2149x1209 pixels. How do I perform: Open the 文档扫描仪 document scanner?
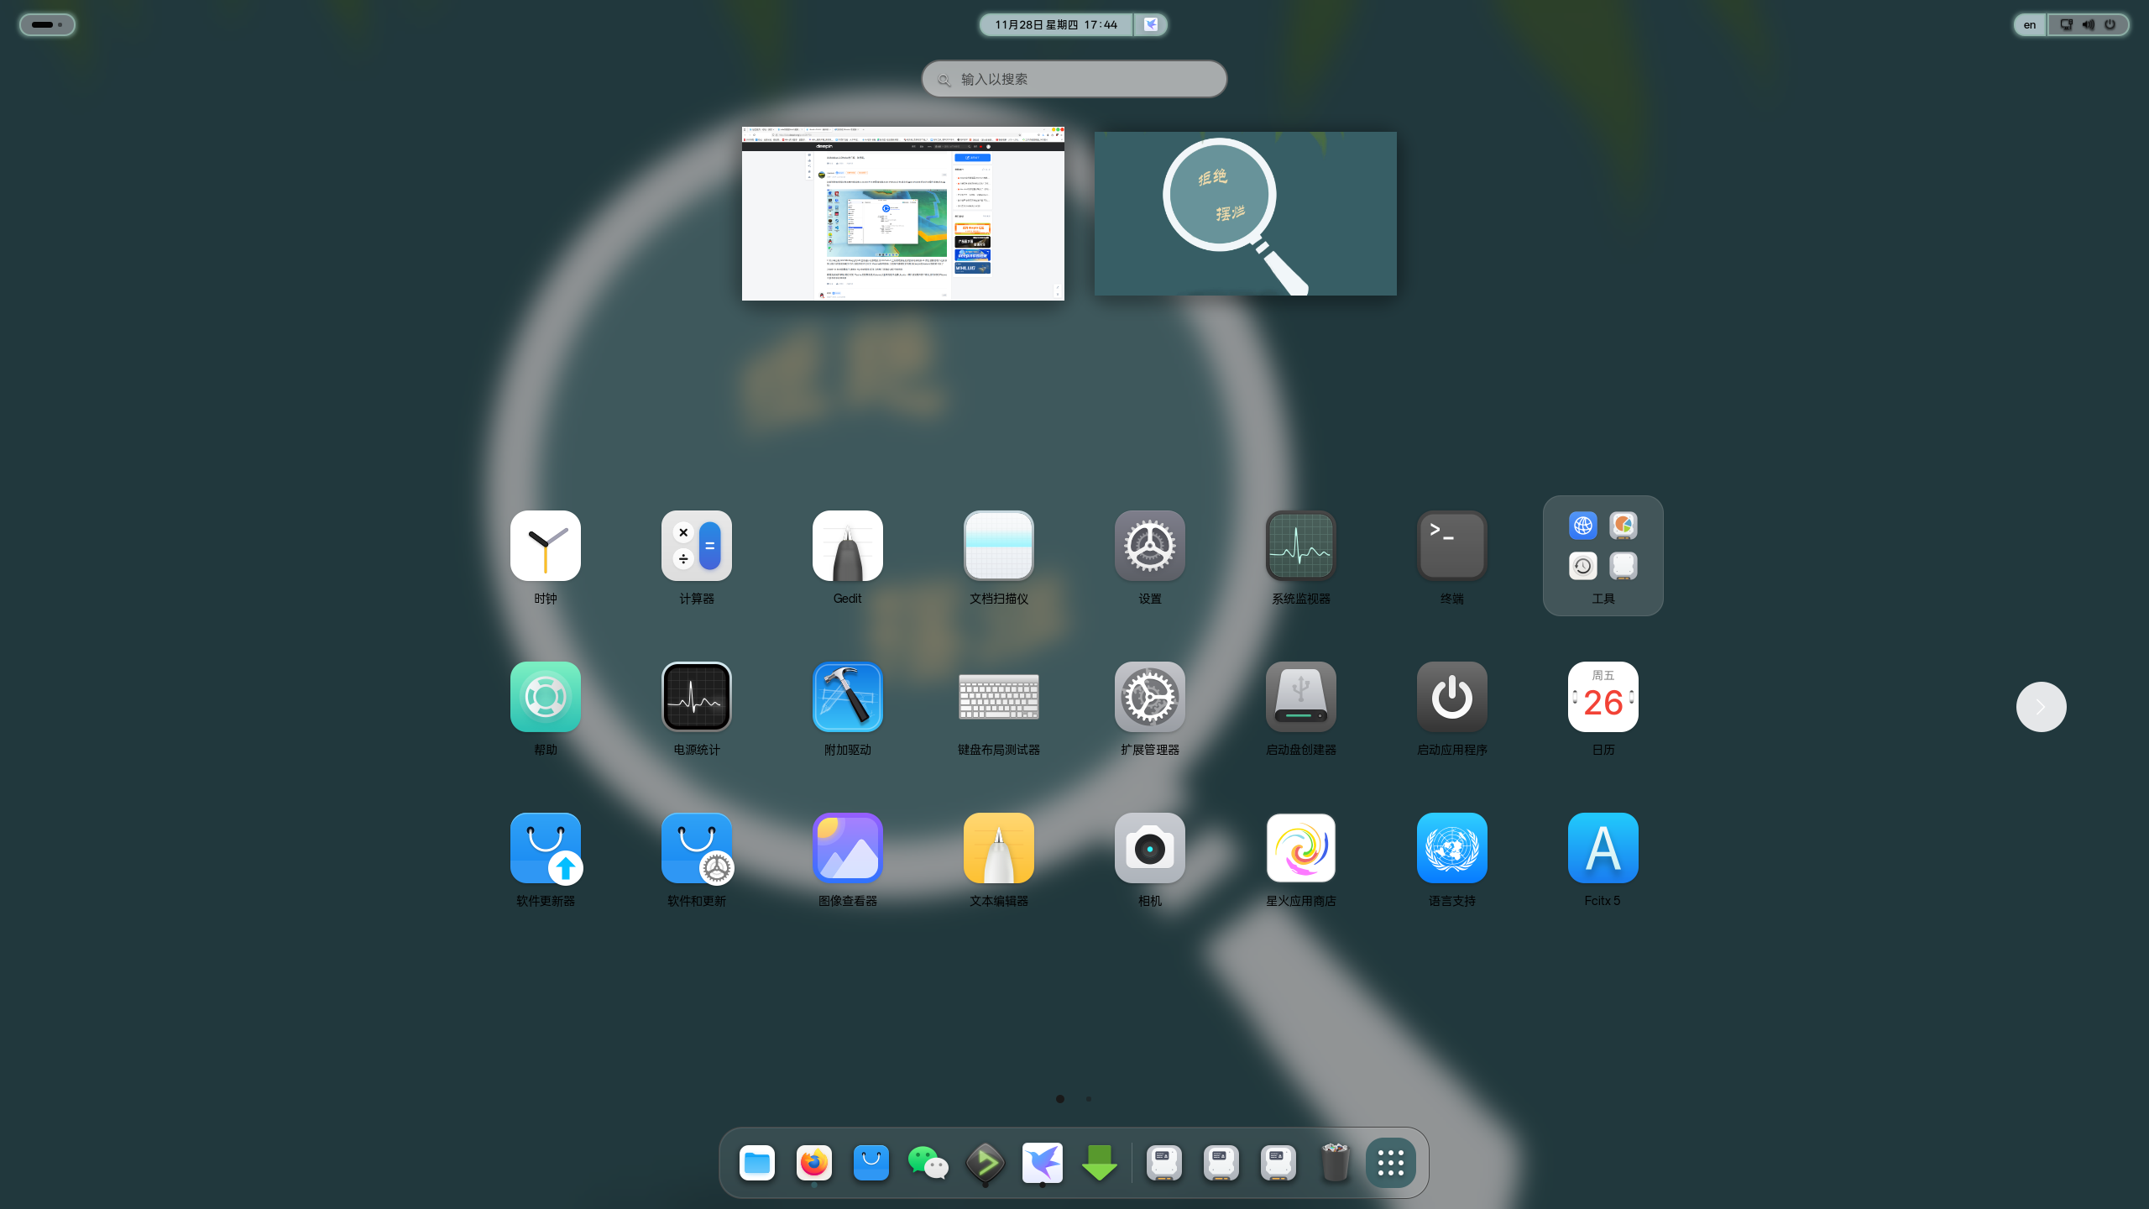pyautogui.click(x=998, y=557)
